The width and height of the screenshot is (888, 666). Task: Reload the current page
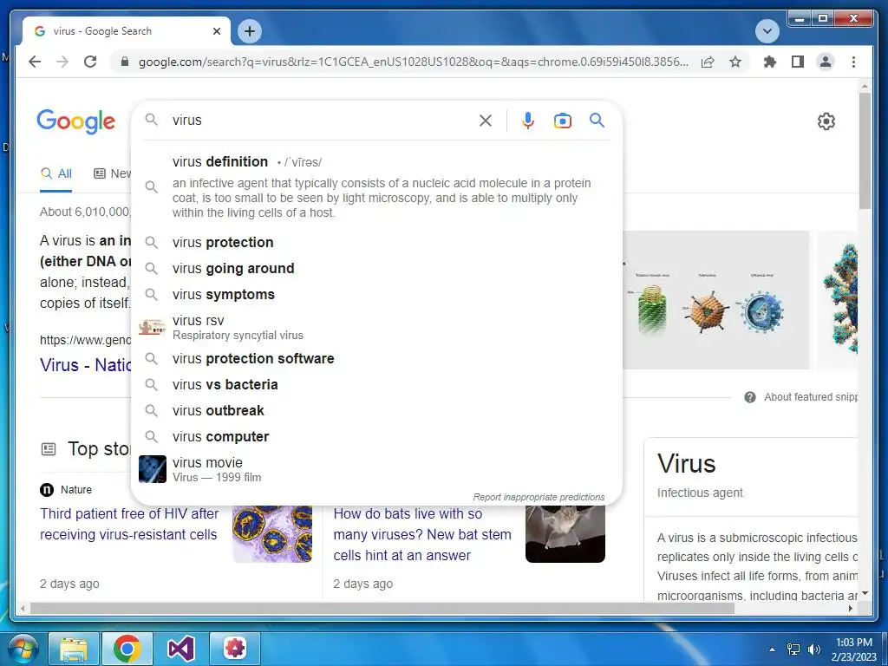[x=90, y=62]
